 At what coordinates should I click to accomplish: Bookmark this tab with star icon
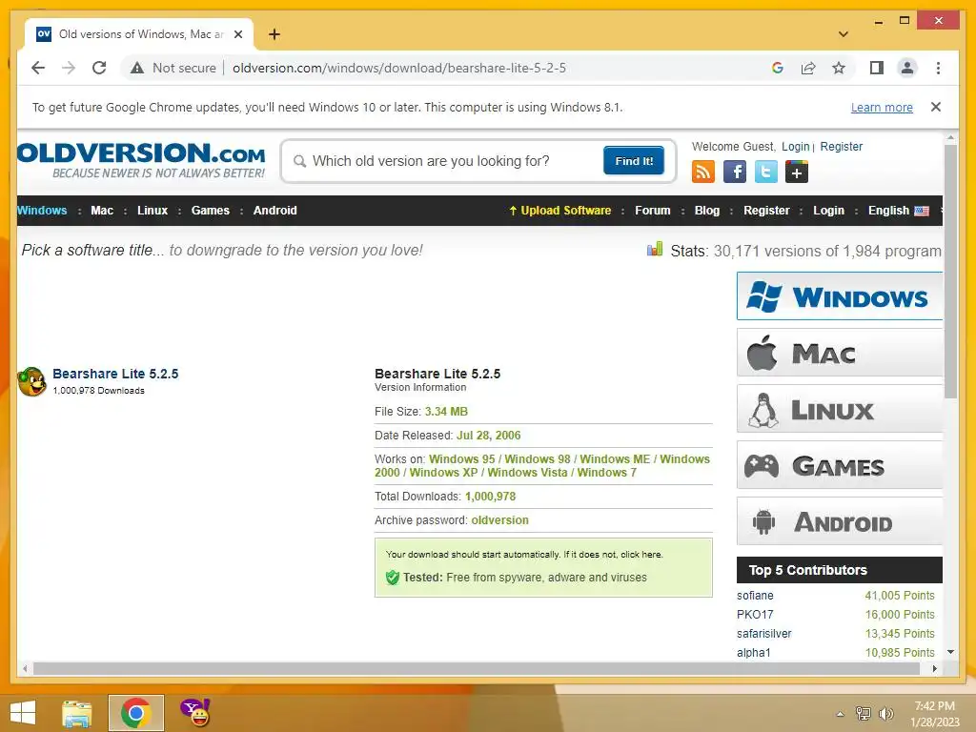(x=839, y=68)
